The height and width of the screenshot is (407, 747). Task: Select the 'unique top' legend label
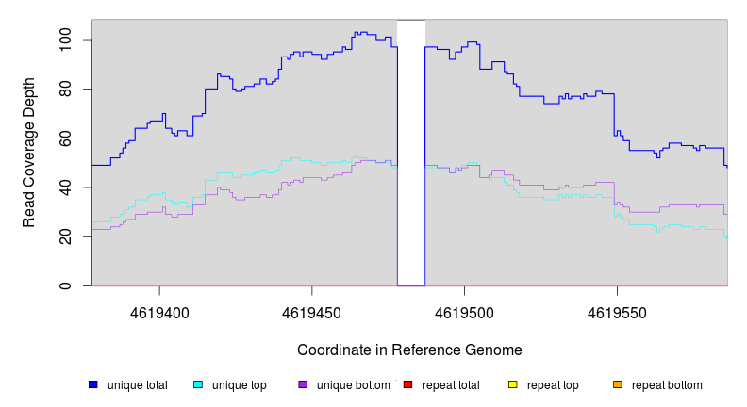(x=239, y=385)
